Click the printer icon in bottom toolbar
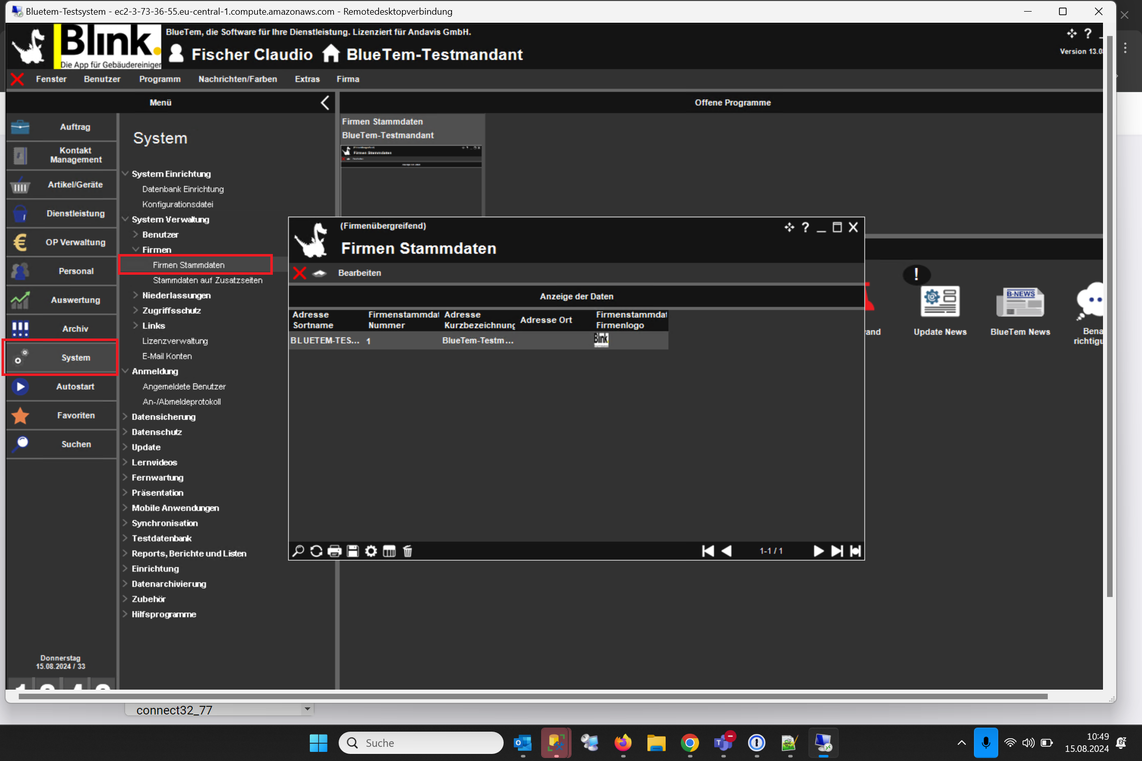Screen dimensions: 1142x761 pos(335,551)
